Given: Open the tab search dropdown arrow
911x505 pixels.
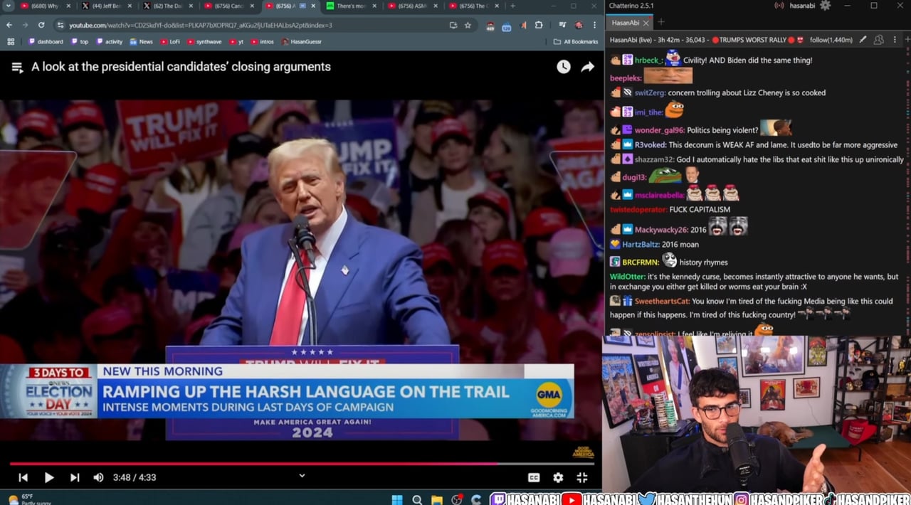Looking at the screenshot, I should tap(9, 6).
